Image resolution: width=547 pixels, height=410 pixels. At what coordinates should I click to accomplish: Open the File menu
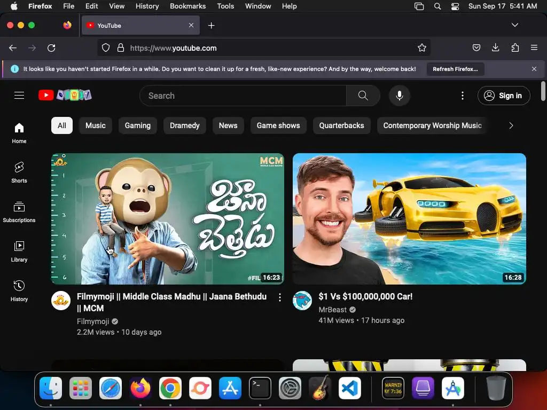[x=68, y=6]
